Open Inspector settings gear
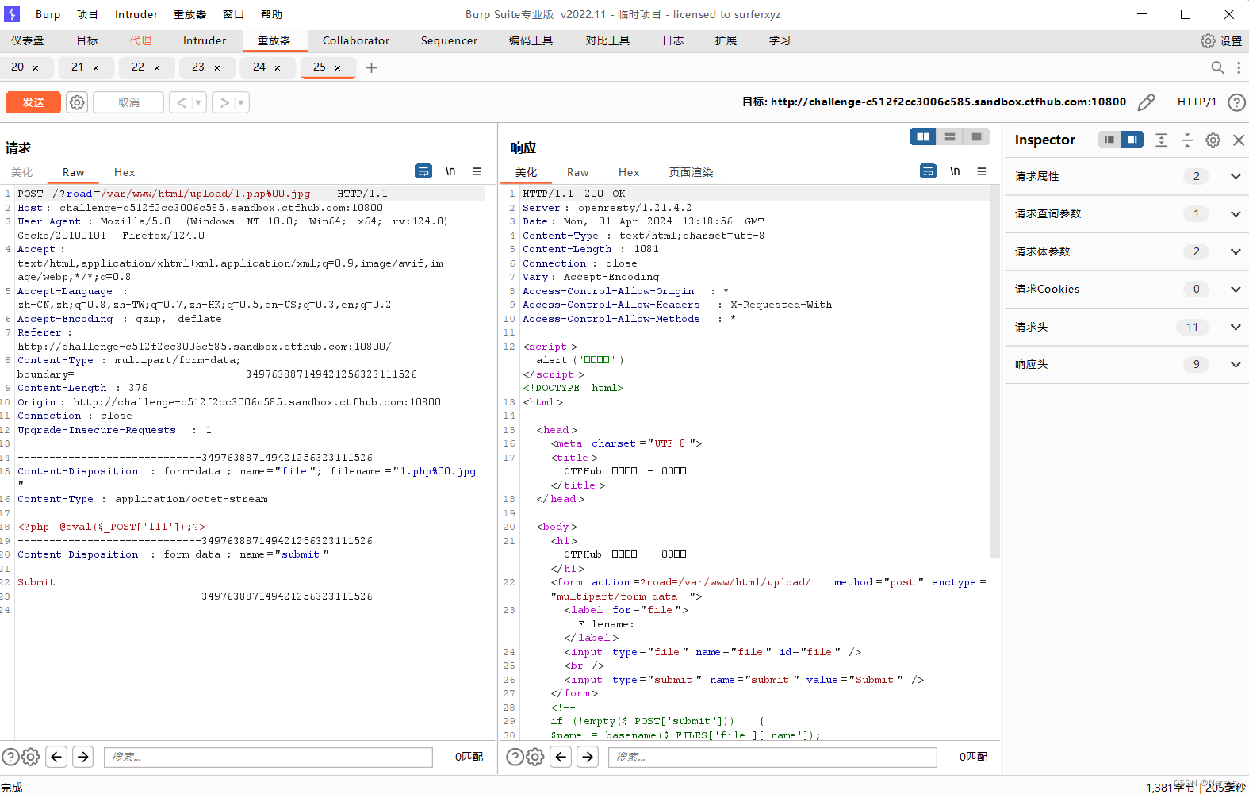1249x794 pixels. pos(1213,140)
